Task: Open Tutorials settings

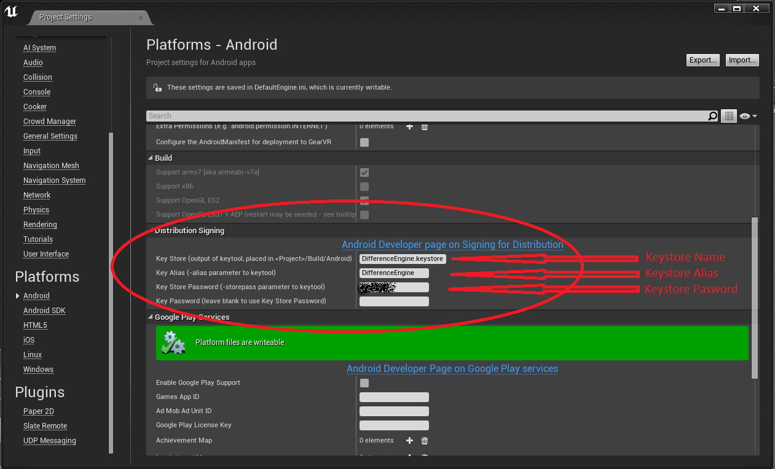Action: point(38,239)
